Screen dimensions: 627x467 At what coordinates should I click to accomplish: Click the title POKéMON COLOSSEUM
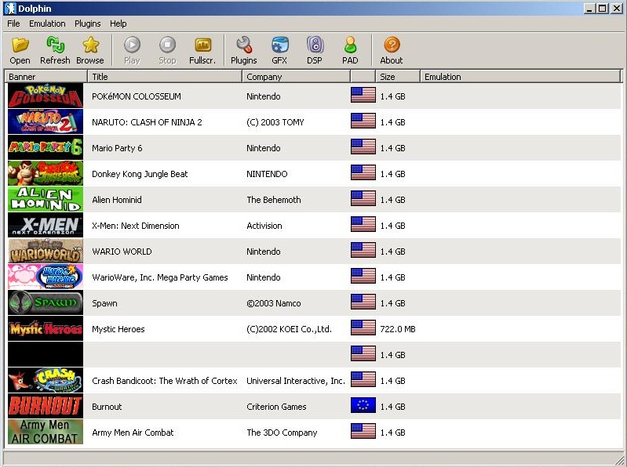click(137, 96)
